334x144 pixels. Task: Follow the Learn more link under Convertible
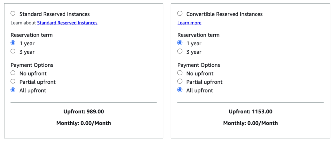(x=190, y=23)
